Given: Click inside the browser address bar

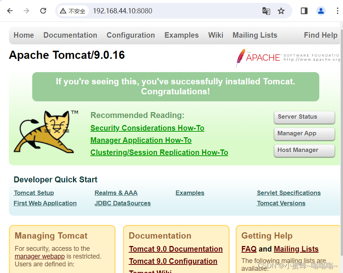Looking at the screenshot, I should (x=148, y=11).
